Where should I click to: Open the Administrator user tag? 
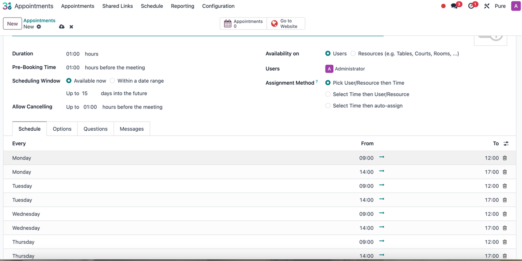[345, 69]
